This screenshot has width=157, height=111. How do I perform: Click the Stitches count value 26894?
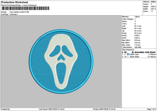coord(153,2)
